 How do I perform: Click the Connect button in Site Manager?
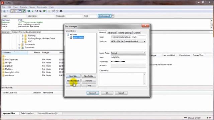[93, 93]
